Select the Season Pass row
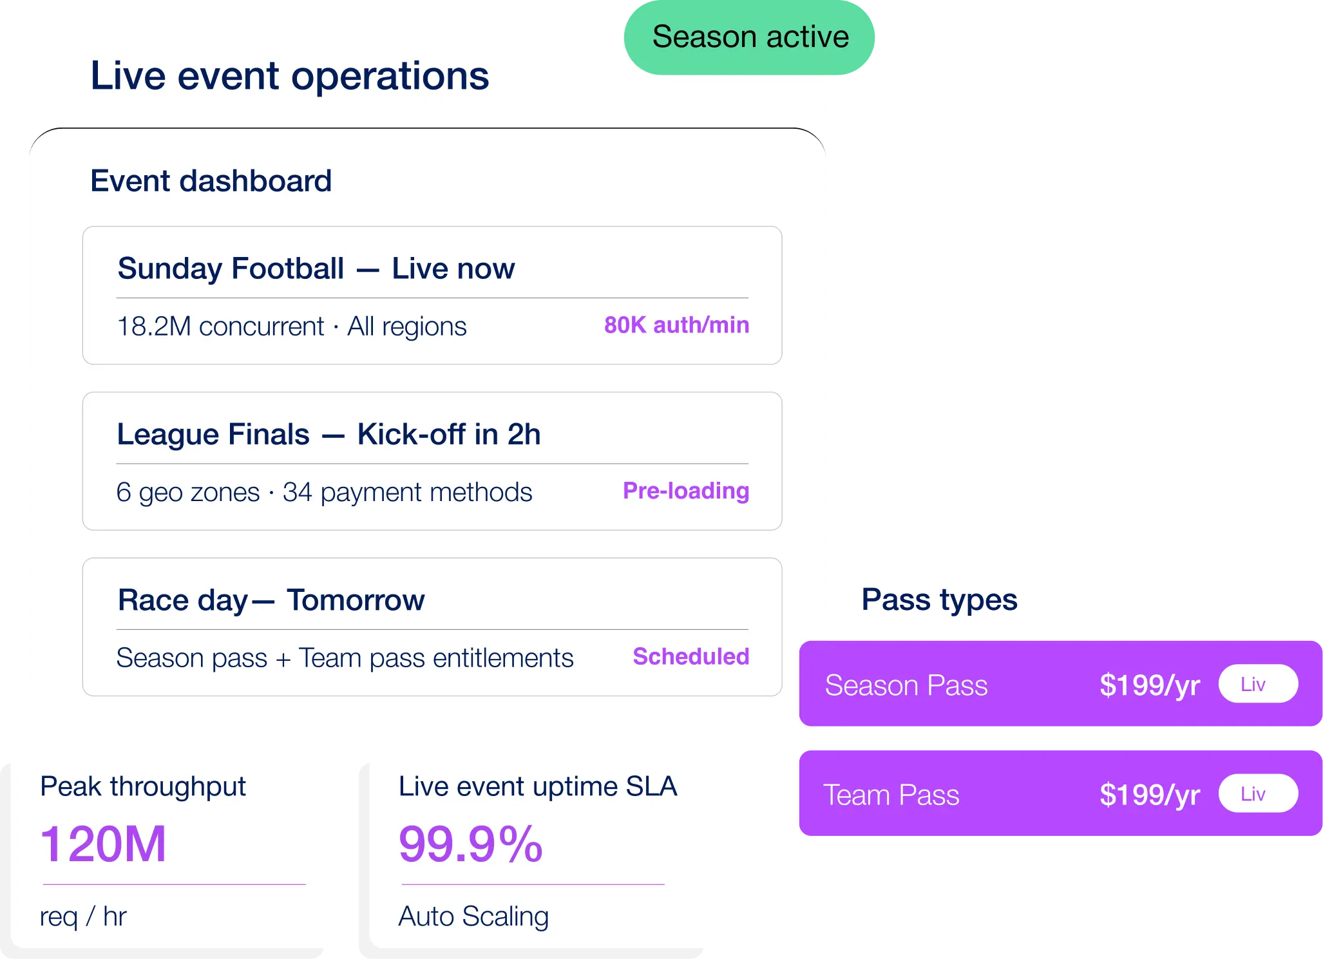This screenshot has height=959, width=1323. coord(1060,683)
